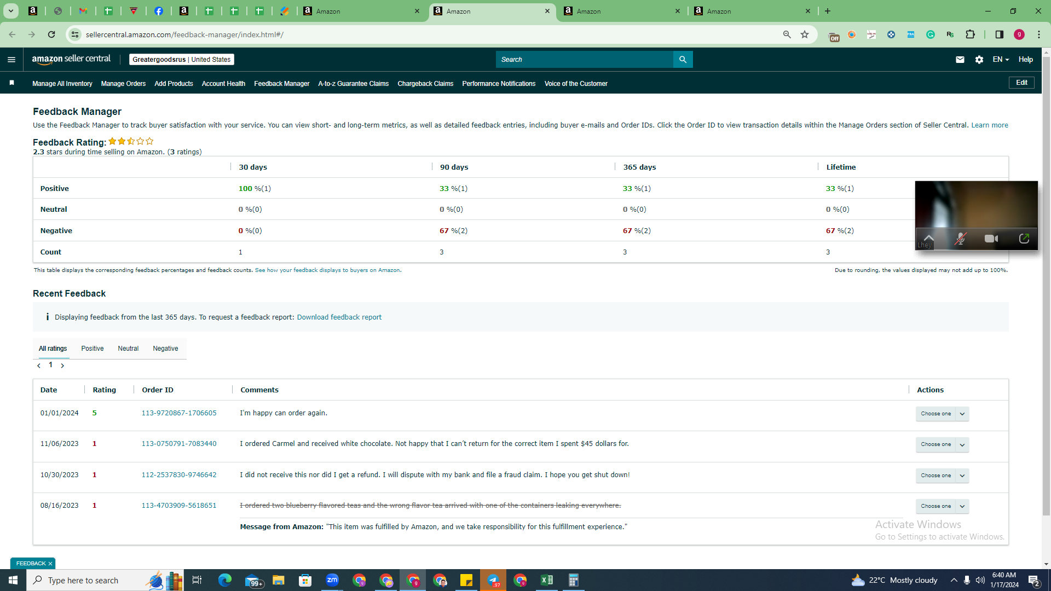Click the amazon seller central logo
The height and width of the screenshot is (591, 1051).
click(x=71, y=60)
